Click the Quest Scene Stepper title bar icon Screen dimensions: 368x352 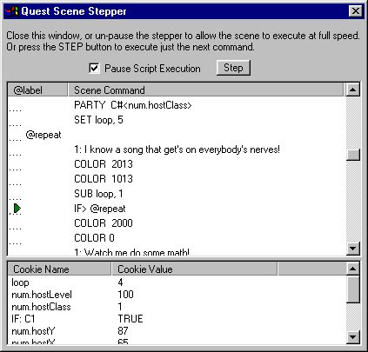tap(12, 11)
